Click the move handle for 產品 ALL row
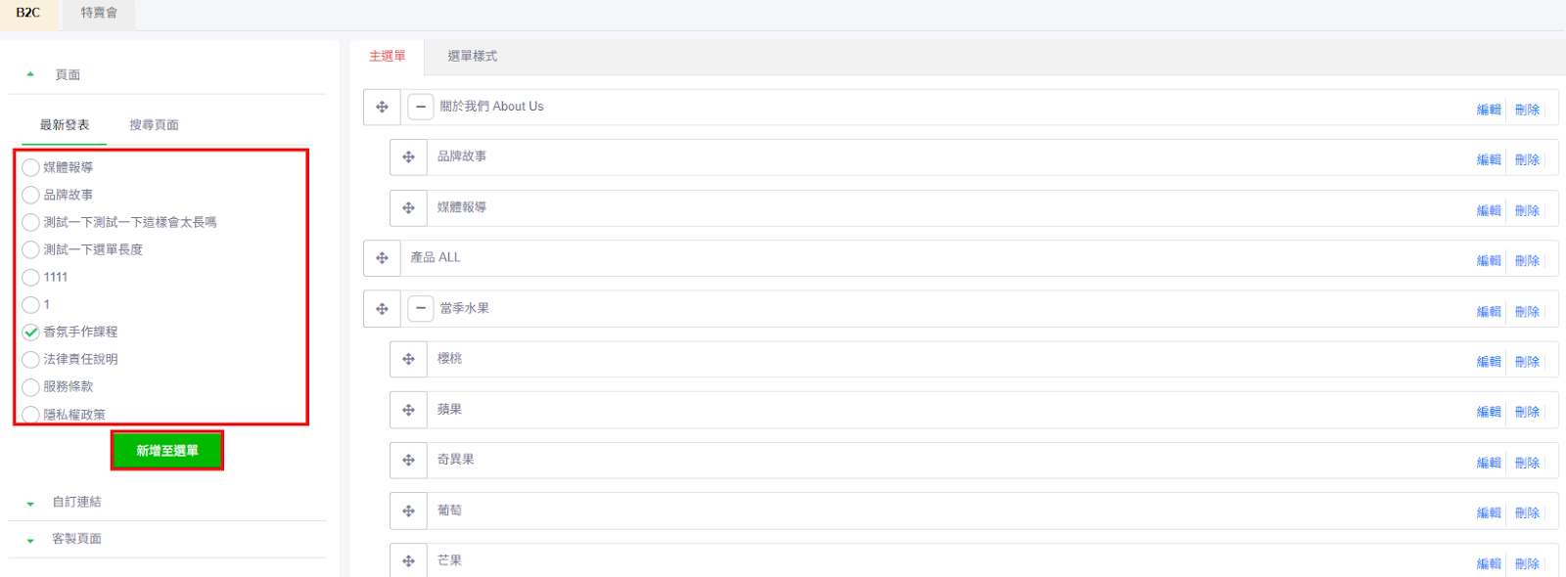Viewport: 1566px width, 577px height. pos(382,258)
